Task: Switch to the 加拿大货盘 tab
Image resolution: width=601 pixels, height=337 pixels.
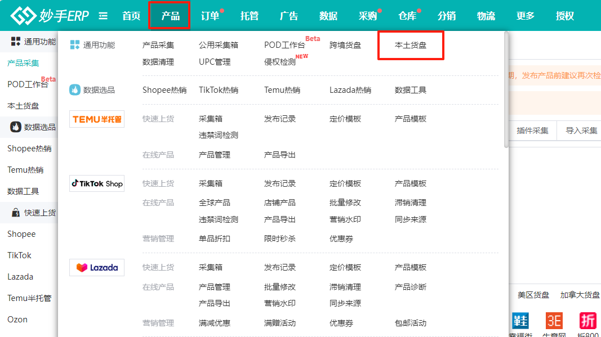Action: 580,295
